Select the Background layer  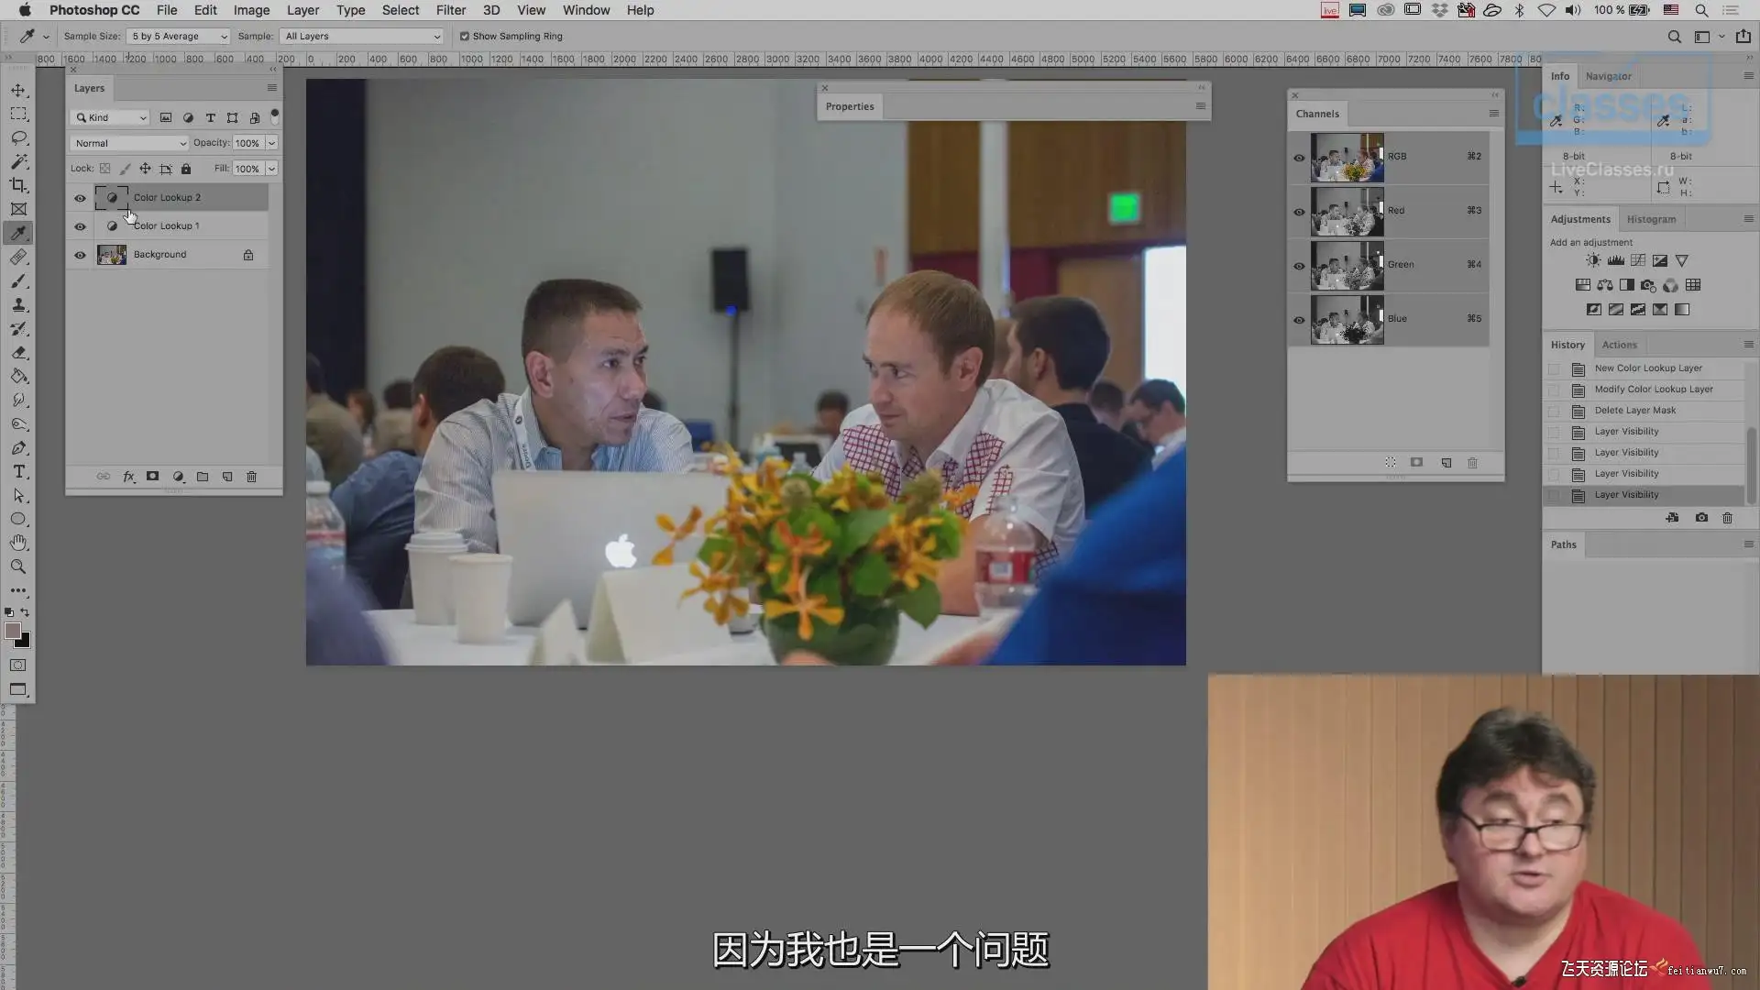(160, 255)
